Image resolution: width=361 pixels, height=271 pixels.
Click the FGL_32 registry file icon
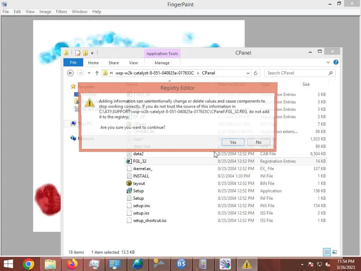click(129, 161)
